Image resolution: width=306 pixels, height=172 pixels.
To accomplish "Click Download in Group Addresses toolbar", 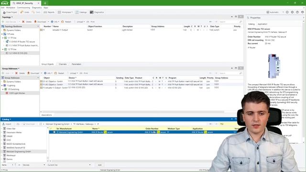I will pos(33,73).
